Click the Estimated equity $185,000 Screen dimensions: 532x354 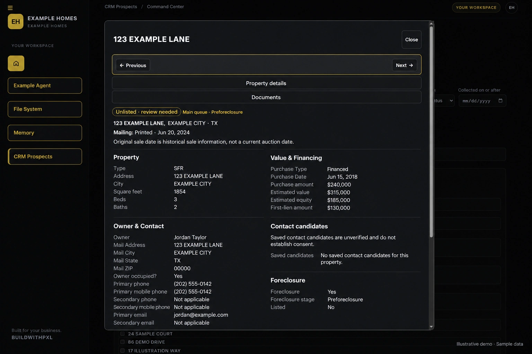338,200
